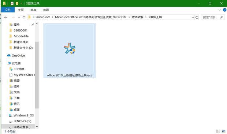Click the search magnifier icon

(x=222, y=17)
